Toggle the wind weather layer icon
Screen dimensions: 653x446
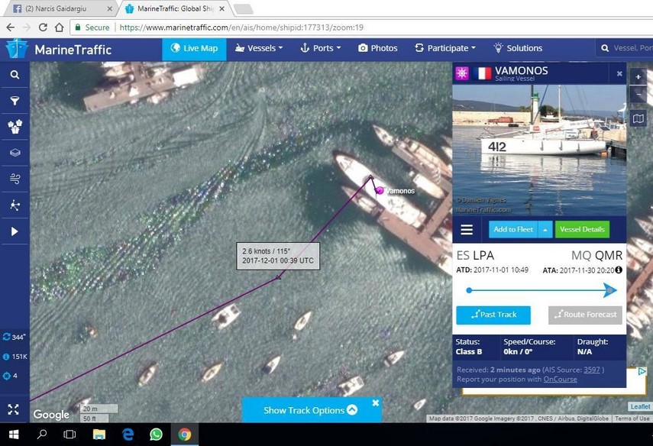(x=15, y=179)
